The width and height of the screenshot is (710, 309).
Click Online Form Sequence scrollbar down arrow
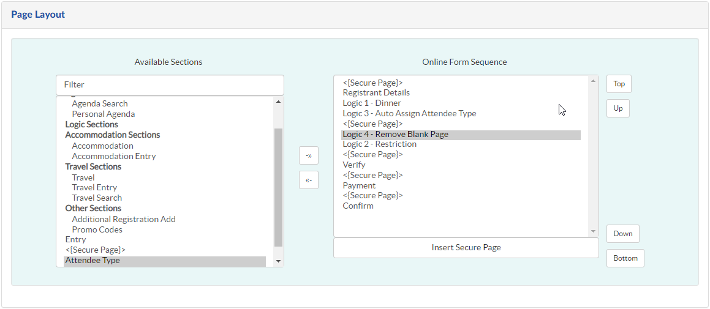(593, 231)
